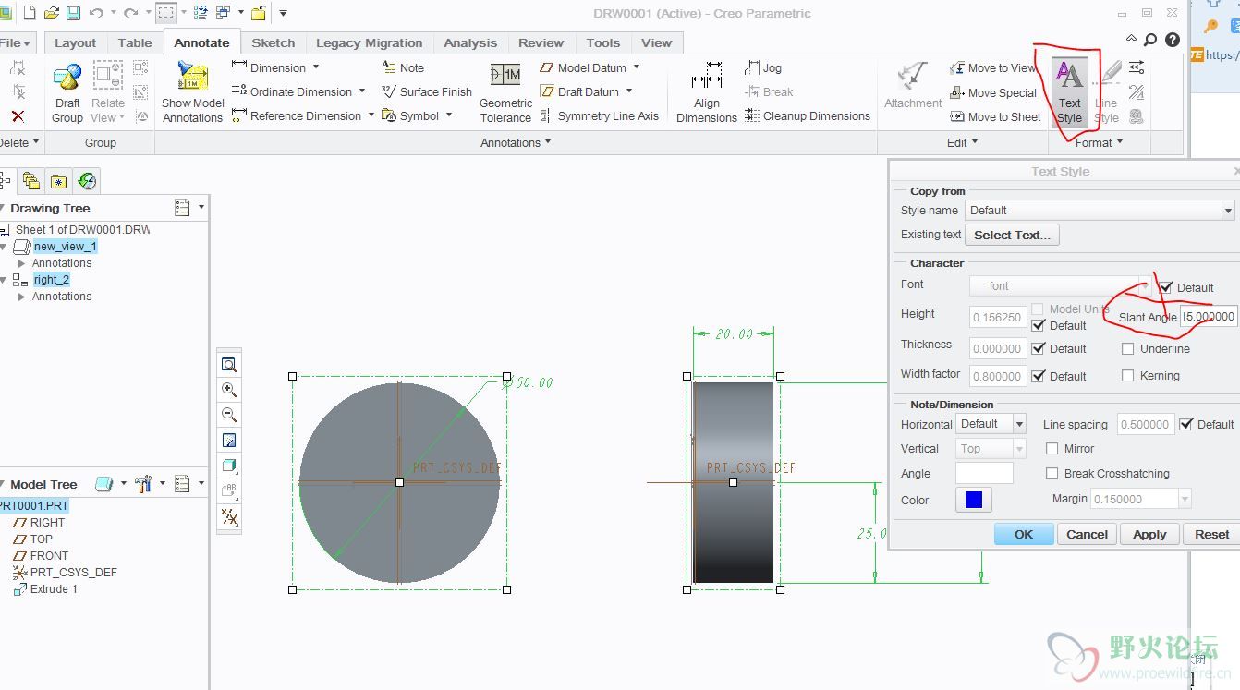
Task: Expand the Symbol dropdown arrow
Action: pyautogui.click(x=449, y=115)
